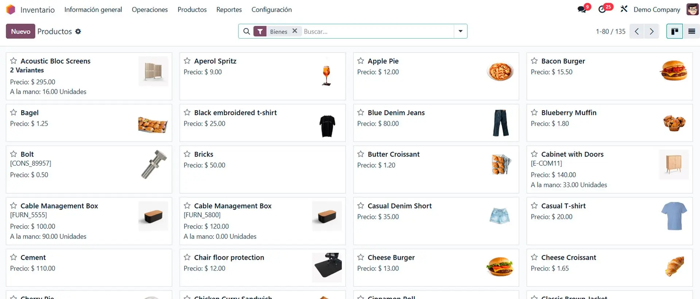
Task: Click the debug tools wrench icon
Action: coord(624,9)
